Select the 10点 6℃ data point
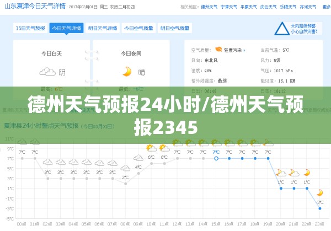Viewport: 331px width, 231px height. (x=151, y=164)
